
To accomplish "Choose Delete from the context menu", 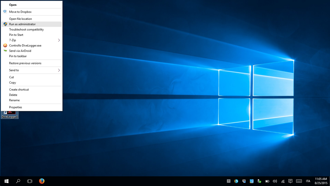I will point(32,95).
